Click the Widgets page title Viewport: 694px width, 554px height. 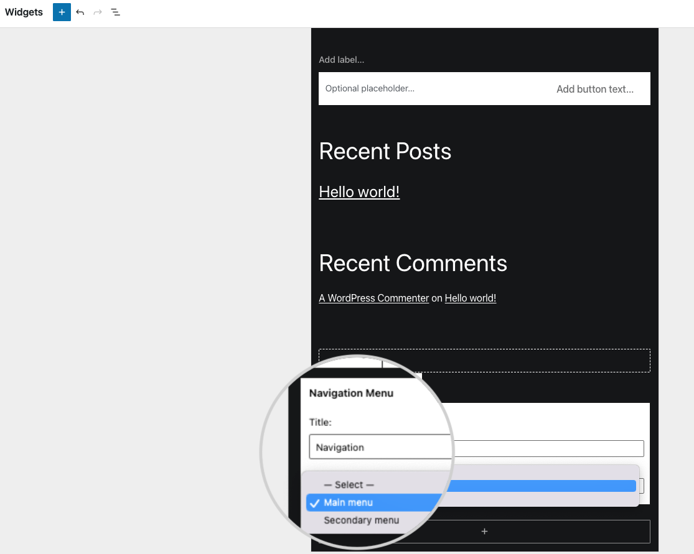pos(24,12)
